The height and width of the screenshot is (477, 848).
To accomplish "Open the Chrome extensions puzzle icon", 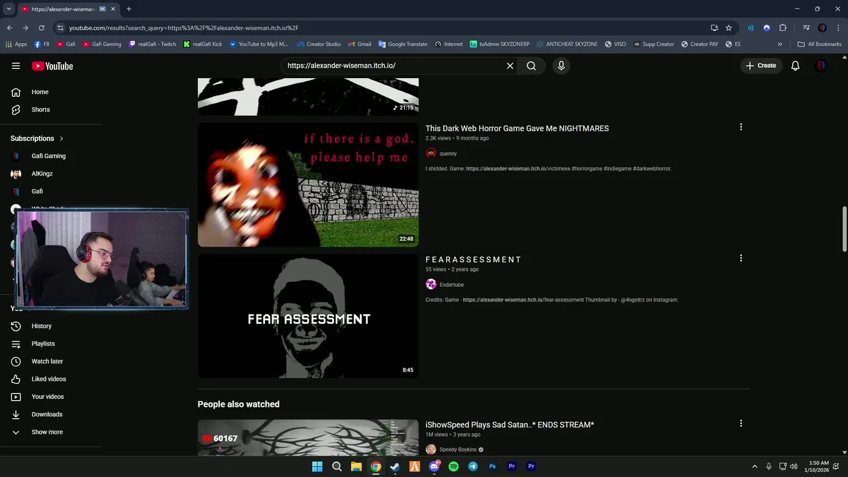I will 782,28.
